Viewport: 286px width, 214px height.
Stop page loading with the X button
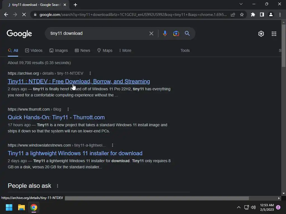(24, 14)
